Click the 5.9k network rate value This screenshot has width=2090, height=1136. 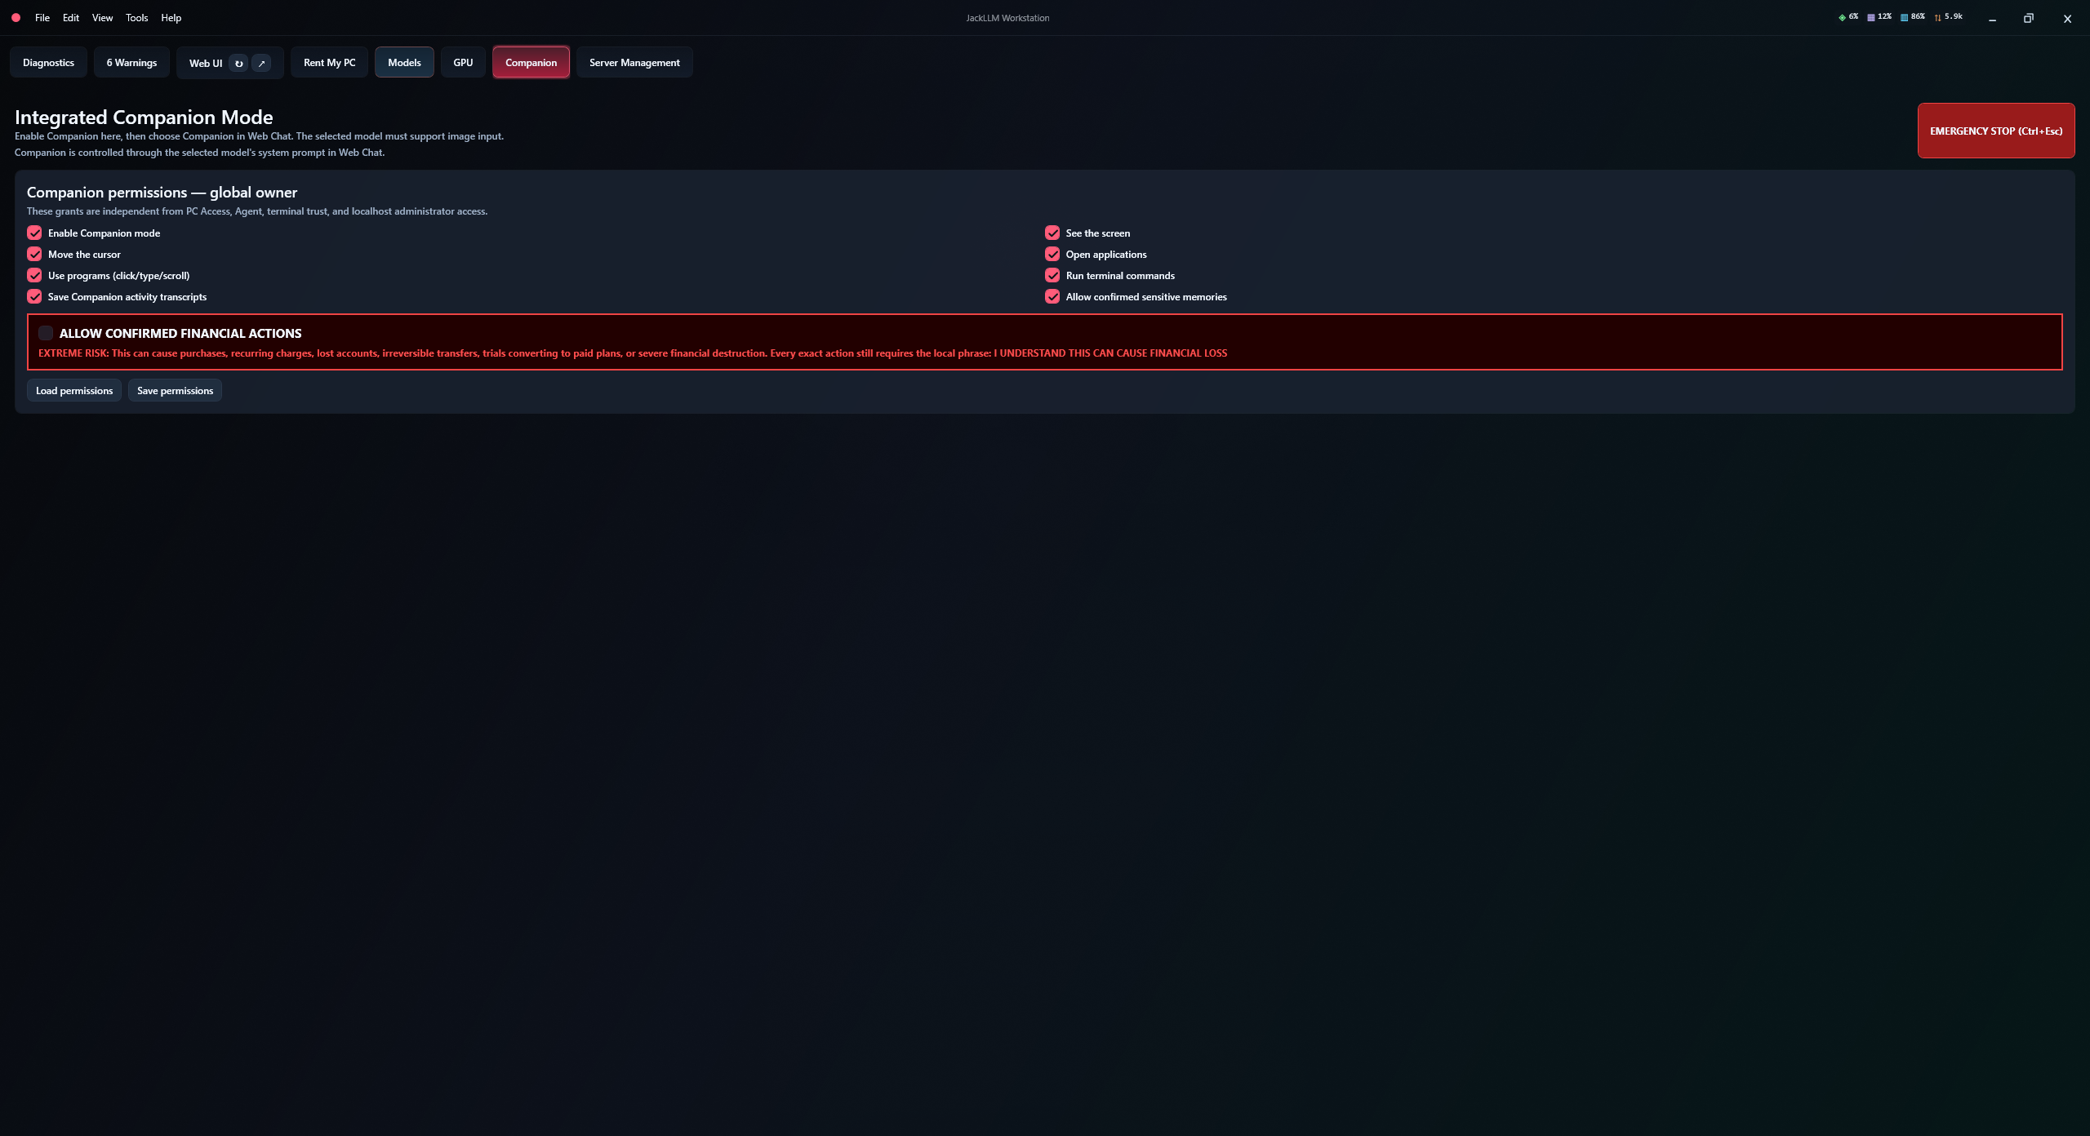(x=1954, y=16)
